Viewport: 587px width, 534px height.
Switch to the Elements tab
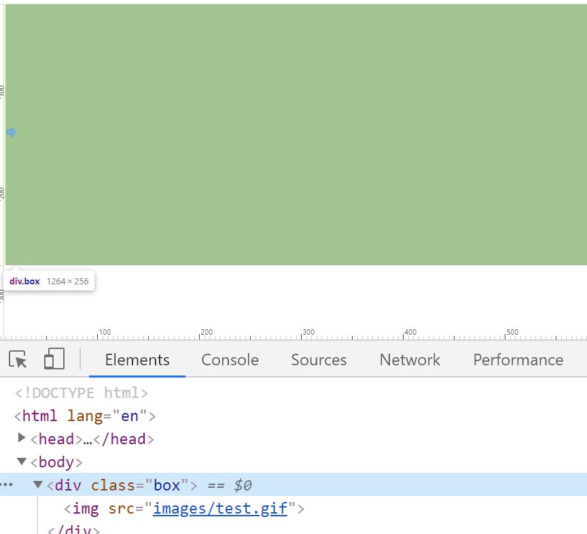click(137, 360)
